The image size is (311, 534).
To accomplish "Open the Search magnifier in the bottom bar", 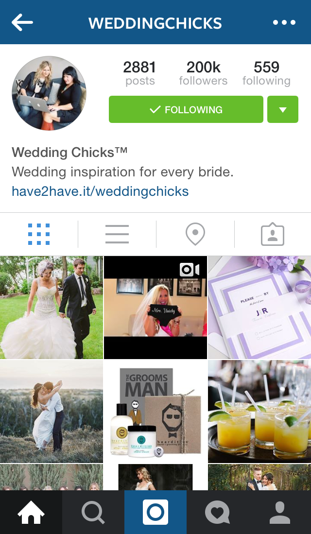I will point(93,512).
